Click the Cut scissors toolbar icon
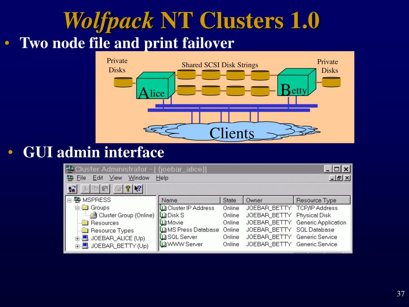The height and width of the screenshot is (307, 409). (x=85, y=189)
